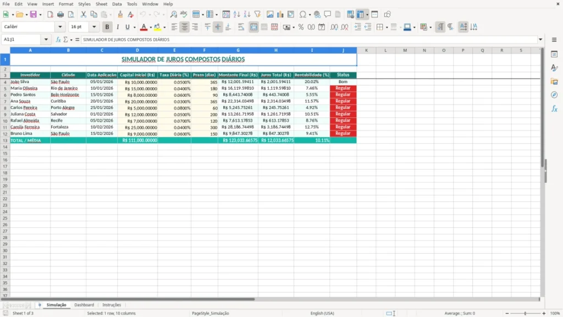Toggle Align Right
563x317 pixels.
coord(195,27)
